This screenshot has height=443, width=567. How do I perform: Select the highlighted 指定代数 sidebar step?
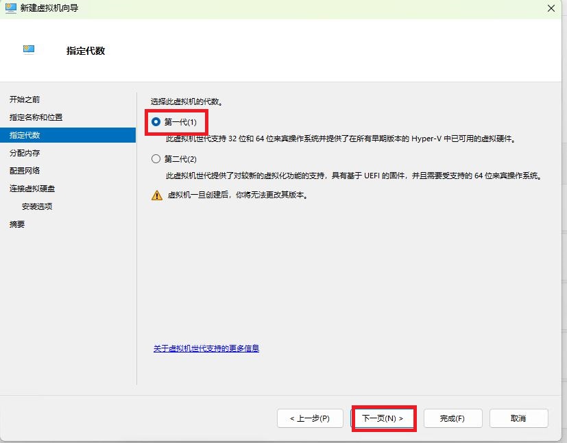click(x=68, y=135)
